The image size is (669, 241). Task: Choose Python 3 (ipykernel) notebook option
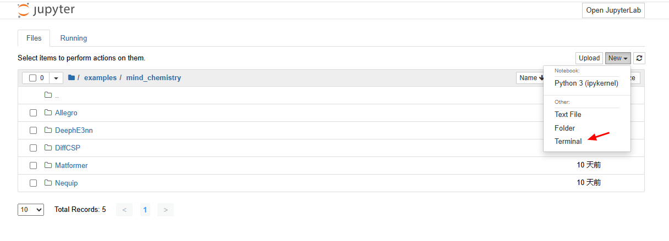tap(586, 83)
